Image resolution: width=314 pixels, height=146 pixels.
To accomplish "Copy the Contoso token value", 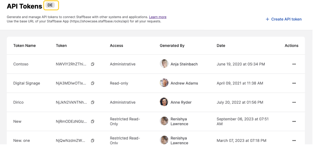I will [93, 64].
